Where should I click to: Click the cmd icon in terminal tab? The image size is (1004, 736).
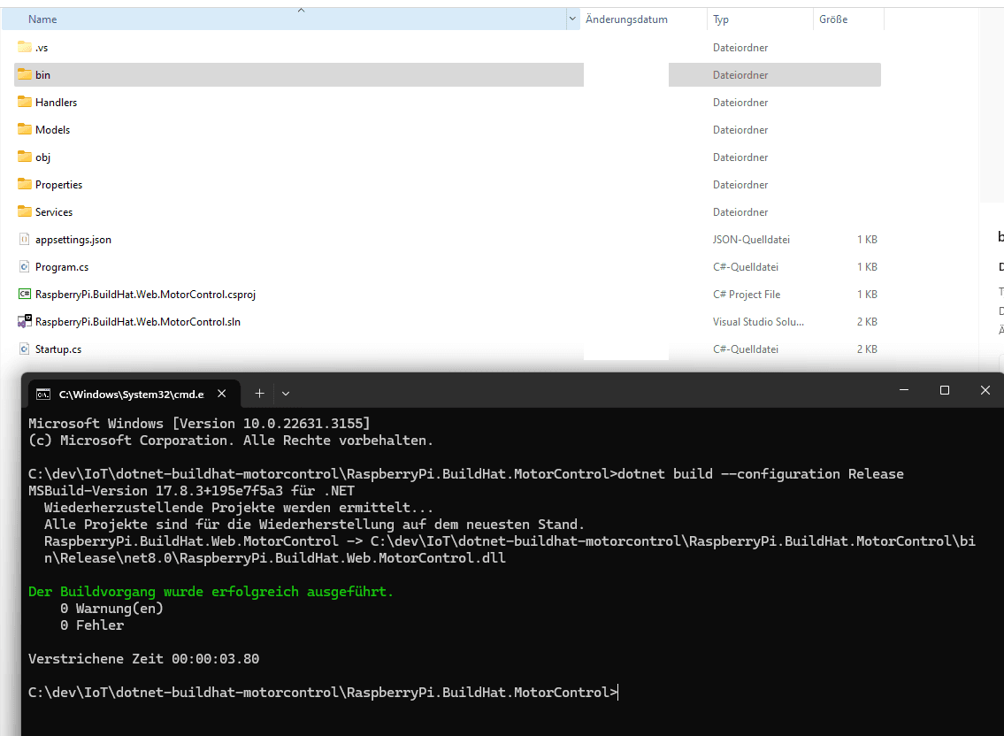pyautogui.click(x=42, y=394)
